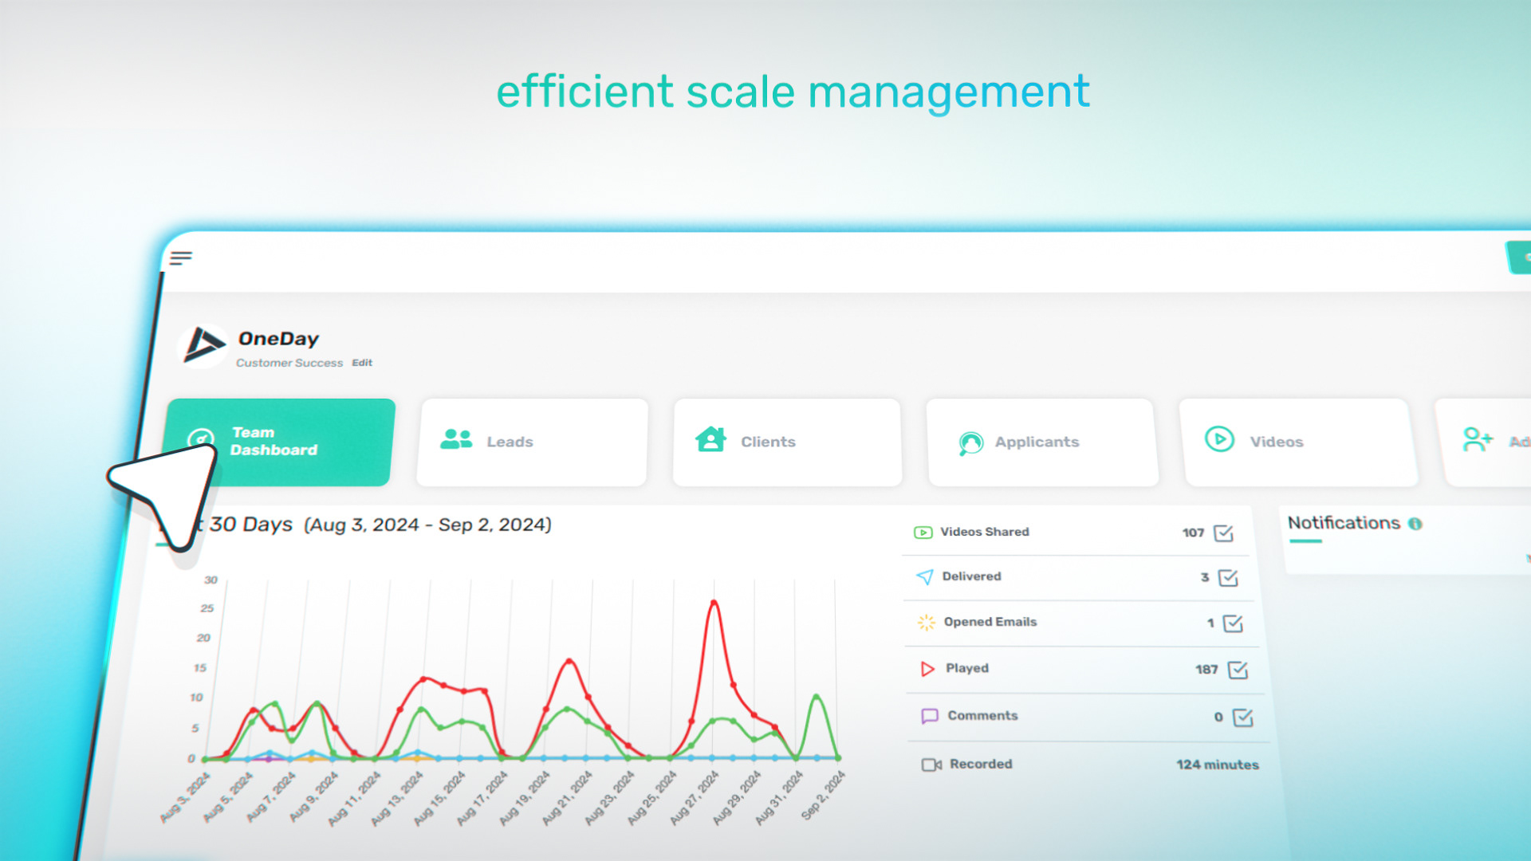Toggle the Played checkbox
The height and width of the screenshot is (861, 1531).
[1238, 670]
